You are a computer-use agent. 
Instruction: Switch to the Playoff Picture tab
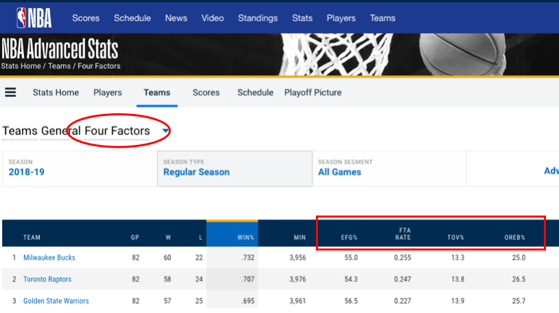tap(312, 93)
